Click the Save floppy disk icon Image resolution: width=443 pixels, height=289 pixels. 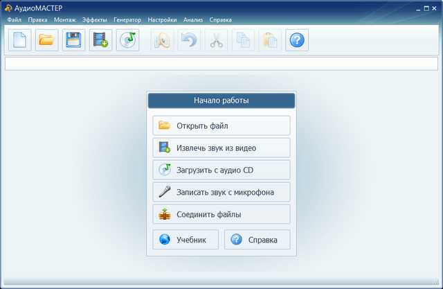click(x=73, y=40)
